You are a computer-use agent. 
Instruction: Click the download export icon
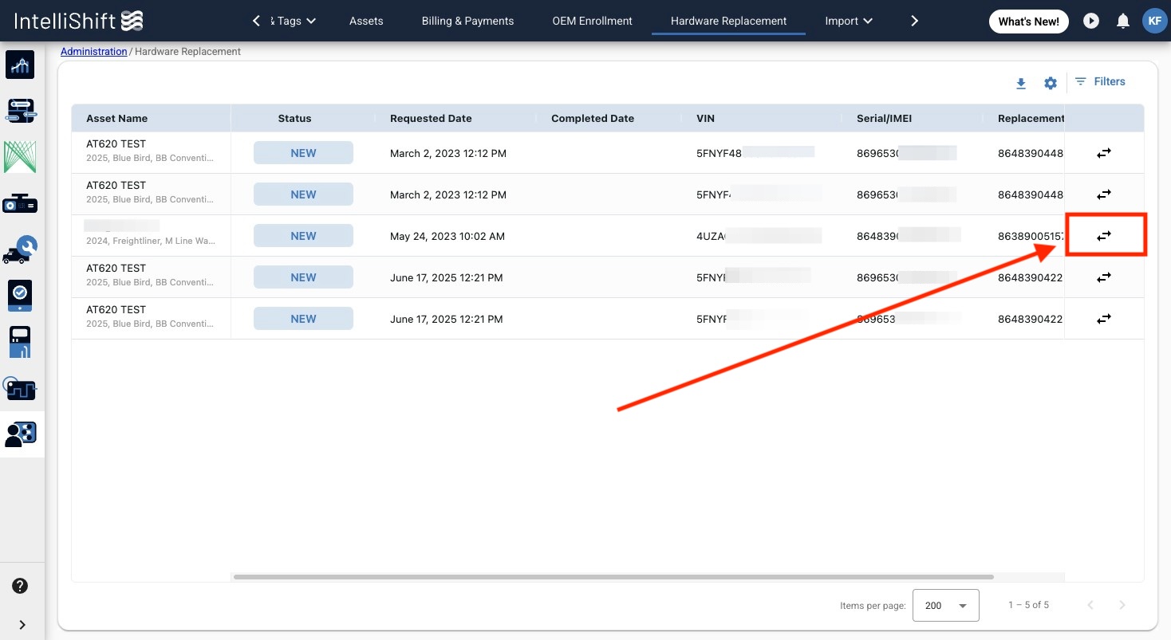[x=1021, y=83]
